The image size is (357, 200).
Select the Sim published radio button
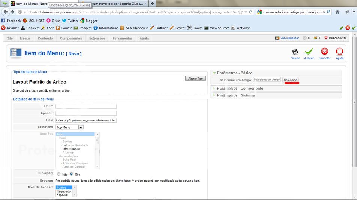[72, 174]
